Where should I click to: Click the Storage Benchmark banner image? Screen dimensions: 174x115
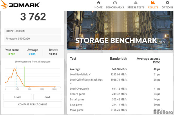point(120,30)
